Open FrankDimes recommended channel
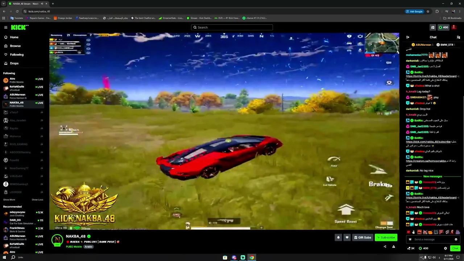Screen dimensions: 464x261 [24, 229]
